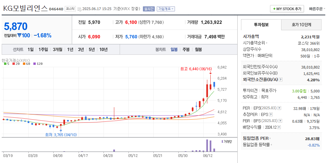
Task: Select the 10년 line chart period
Action: [103, 49]
